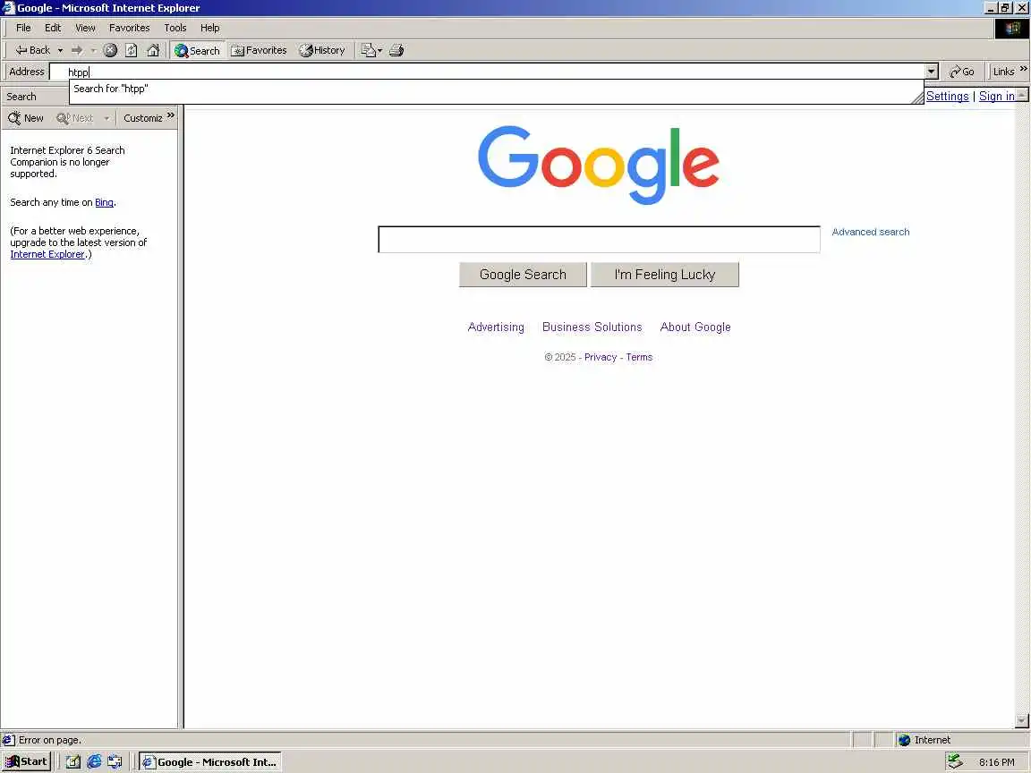This screenshot has width=1031, height=773.
Task: Click New in the Search pane
Action: (x=26, y=118)
